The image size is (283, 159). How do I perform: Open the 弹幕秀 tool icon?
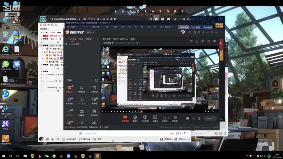coord(82,113)
